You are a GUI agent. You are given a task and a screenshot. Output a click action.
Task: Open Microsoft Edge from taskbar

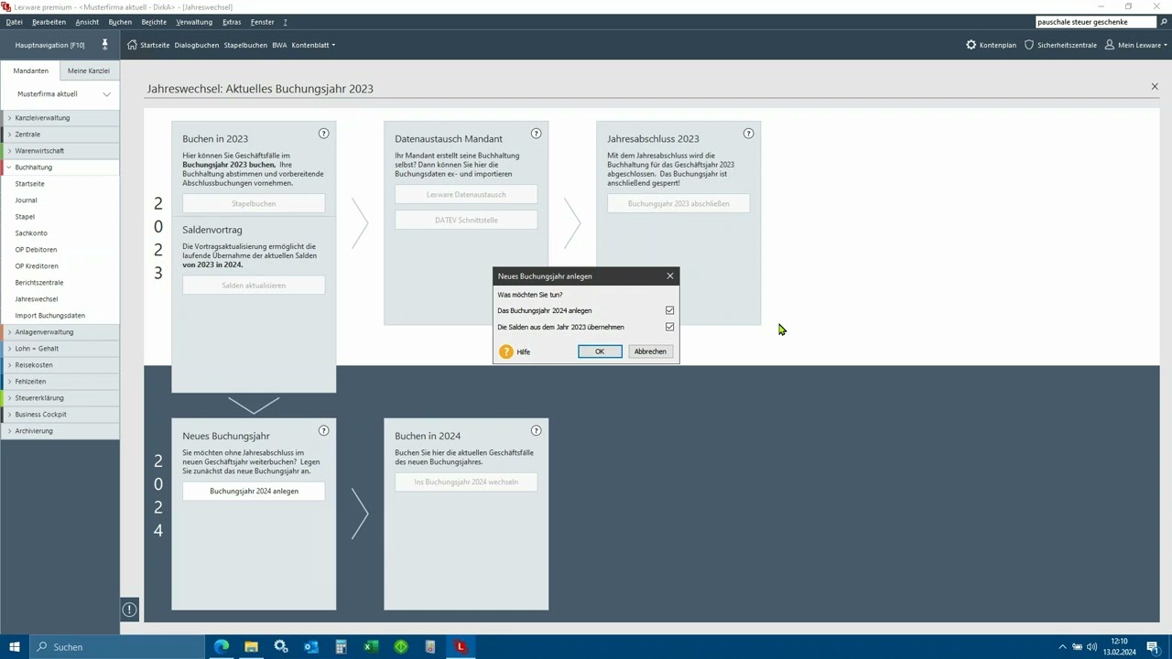222,647
